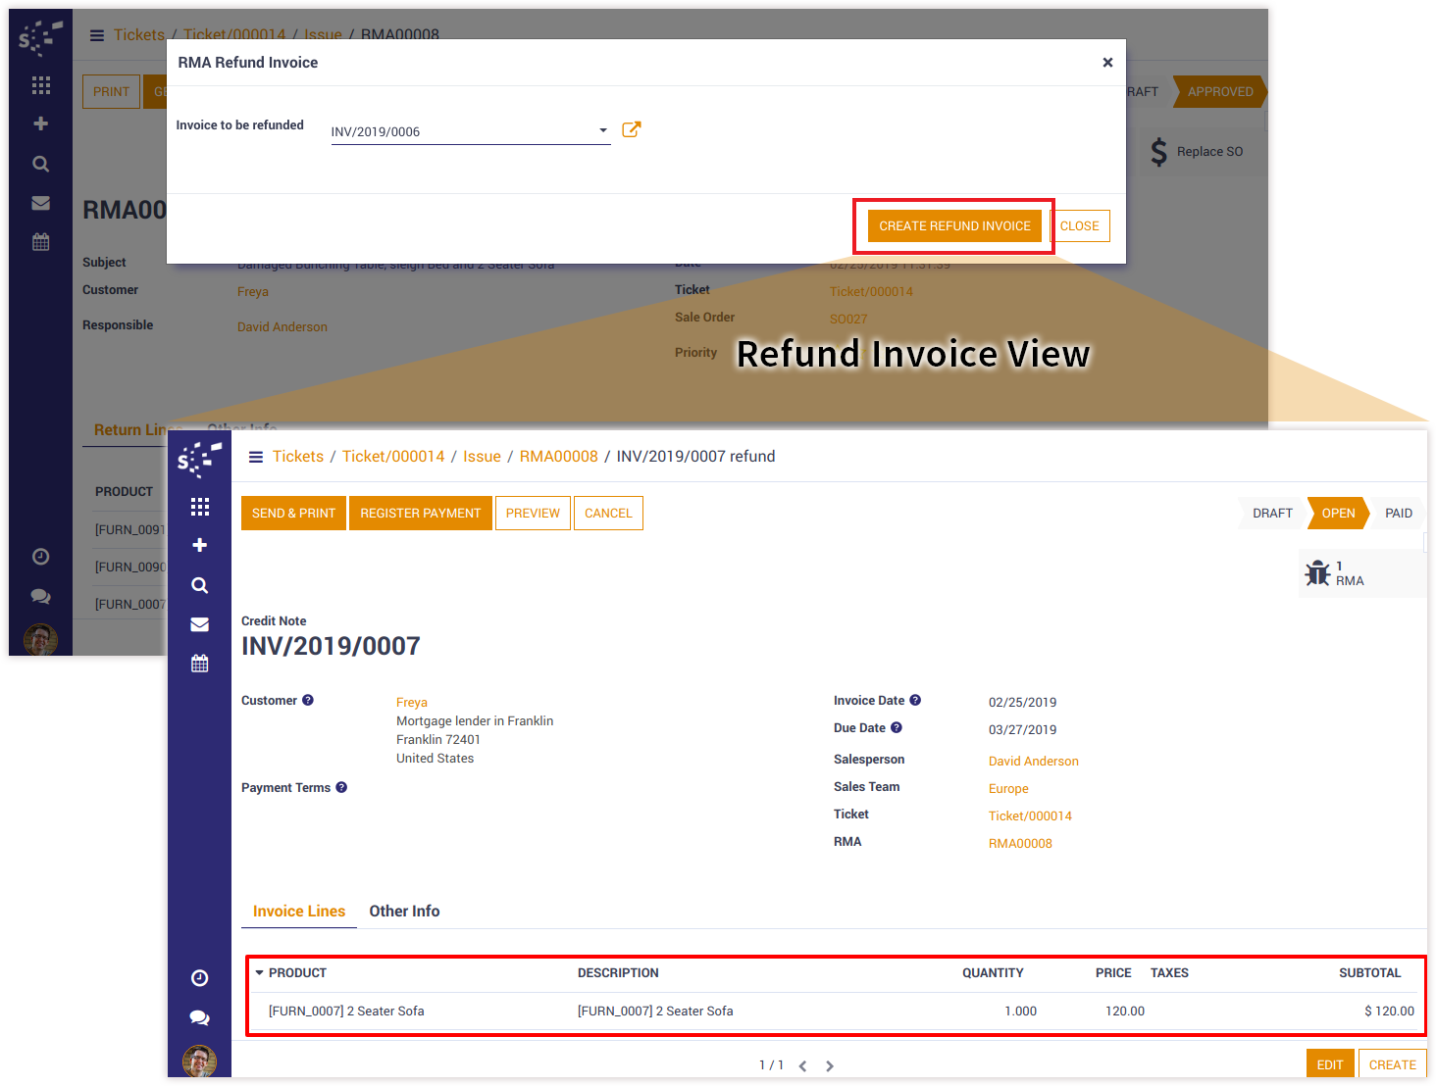The image size is (1436, 1086).
Task: Open the envelope messages icon in lower sidebar
Action: (x=200, y=624)
